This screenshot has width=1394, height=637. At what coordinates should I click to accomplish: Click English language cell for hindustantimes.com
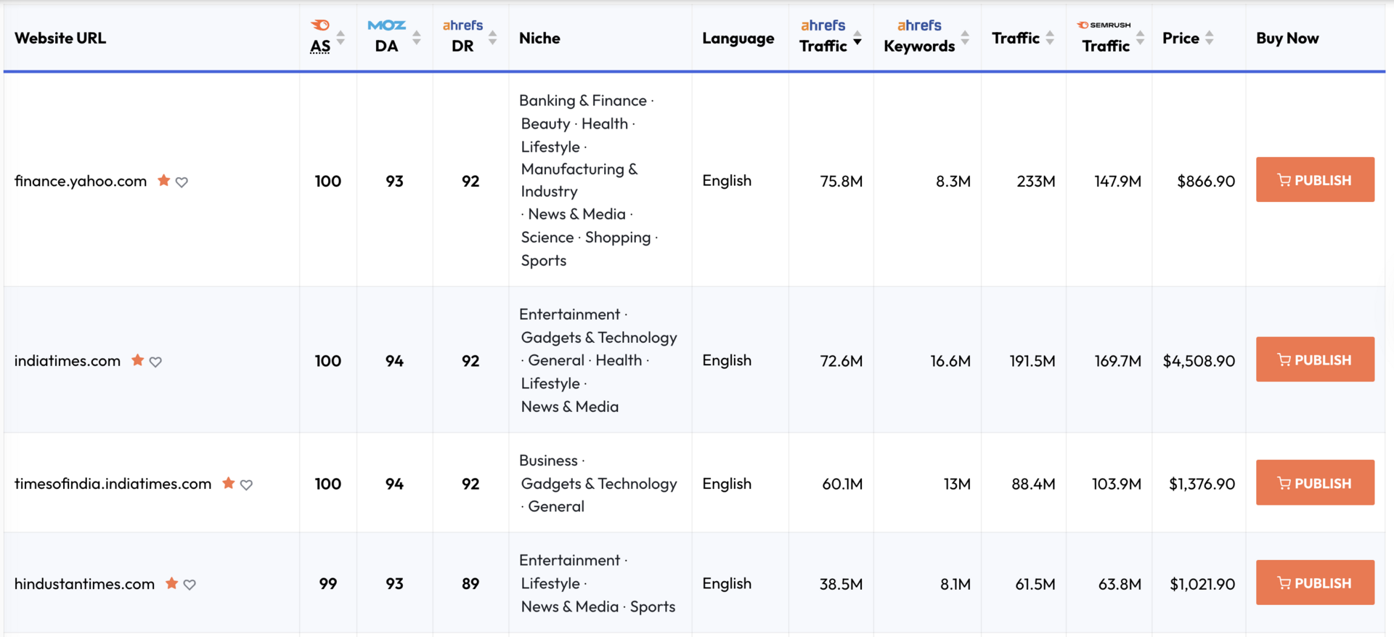point(727,583)
